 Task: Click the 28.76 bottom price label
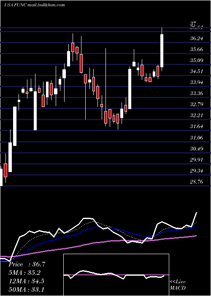pos(197,182)
